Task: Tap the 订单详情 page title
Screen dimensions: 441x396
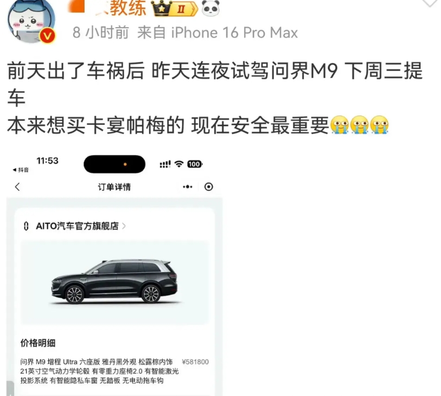Action: pyautogui.click(x=114, y=187)
